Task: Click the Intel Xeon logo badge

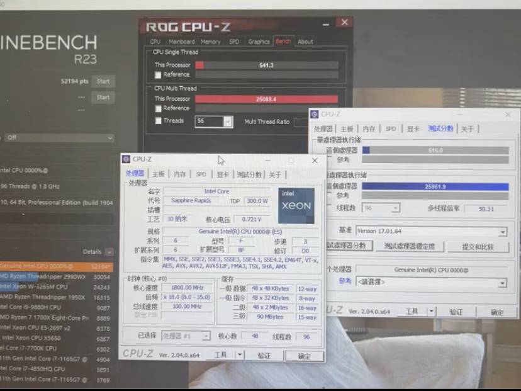Action: coord(296,205)
